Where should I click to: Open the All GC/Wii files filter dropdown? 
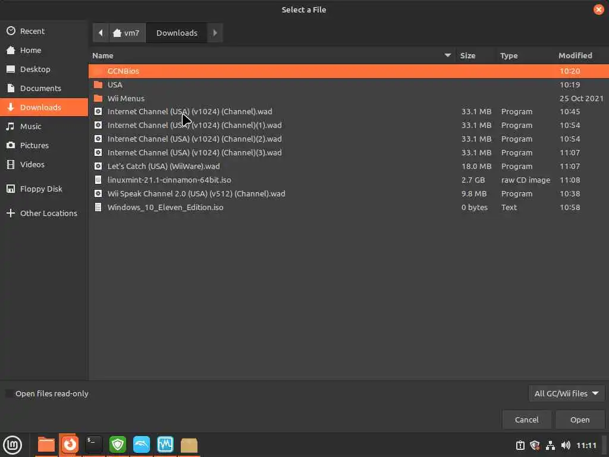(567, 394)
